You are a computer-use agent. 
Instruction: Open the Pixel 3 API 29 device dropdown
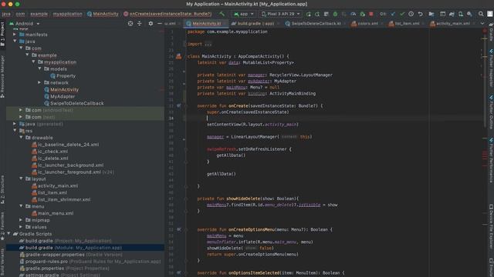tap(281, 14)
